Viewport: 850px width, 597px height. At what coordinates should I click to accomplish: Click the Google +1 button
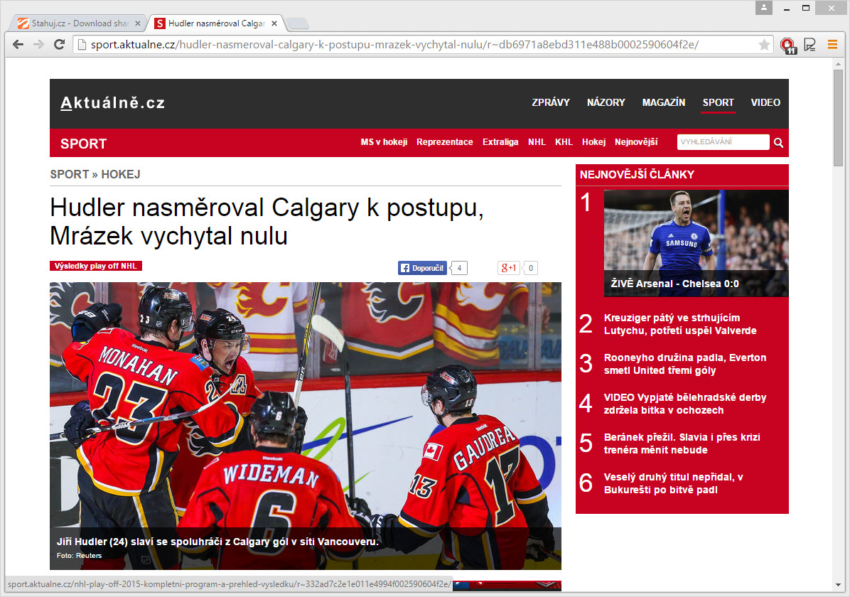(x=508, y=268)
